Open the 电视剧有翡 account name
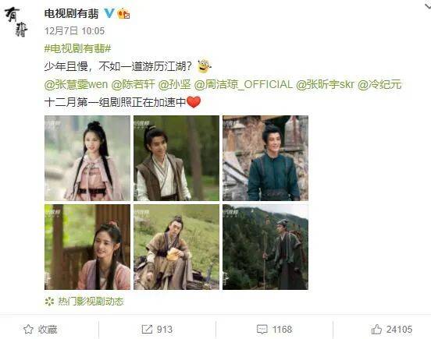The height and width of the screenshot is (339, 431). pyautogui.click(x=72, y=13)
